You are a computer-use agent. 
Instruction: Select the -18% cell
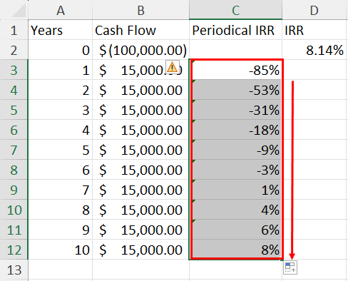(235, 130)
